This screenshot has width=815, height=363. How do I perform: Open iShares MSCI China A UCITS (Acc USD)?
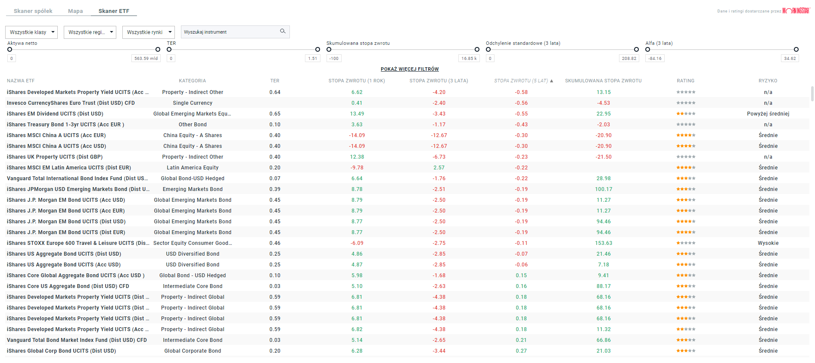(x=56, y=146)
